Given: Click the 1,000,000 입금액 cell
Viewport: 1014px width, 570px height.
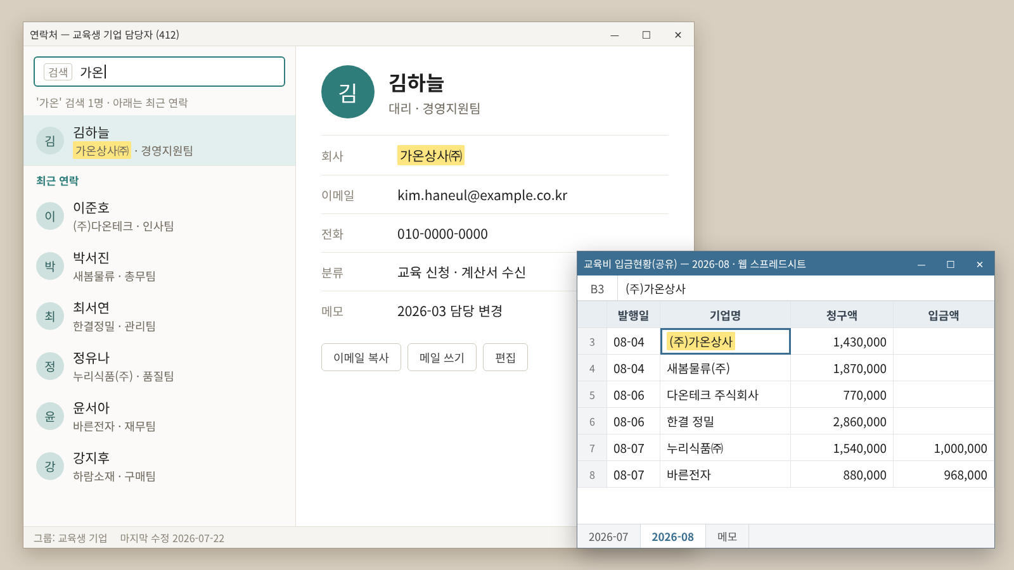Looking at the screenshot, I should coord(943,448).
